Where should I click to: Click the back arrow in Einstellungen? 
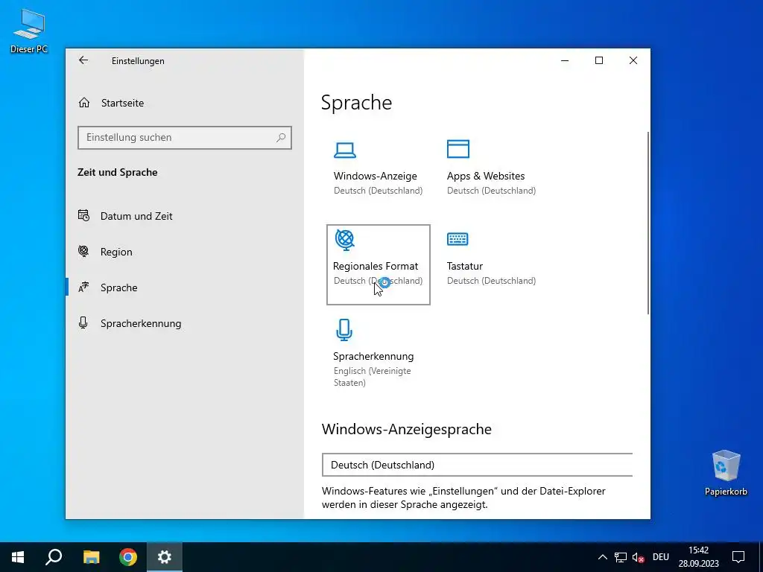click(x=83, y=60)
